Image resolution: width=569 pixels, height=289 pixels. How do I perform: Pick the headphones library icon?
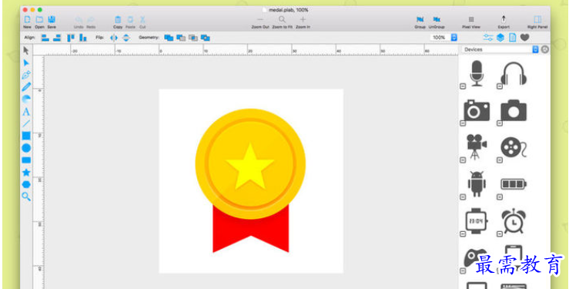514,74
